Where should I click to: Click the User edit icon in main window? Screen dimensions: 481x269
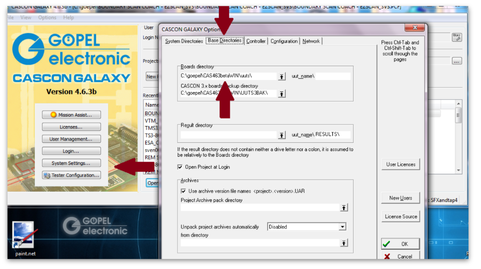point(457,37)
